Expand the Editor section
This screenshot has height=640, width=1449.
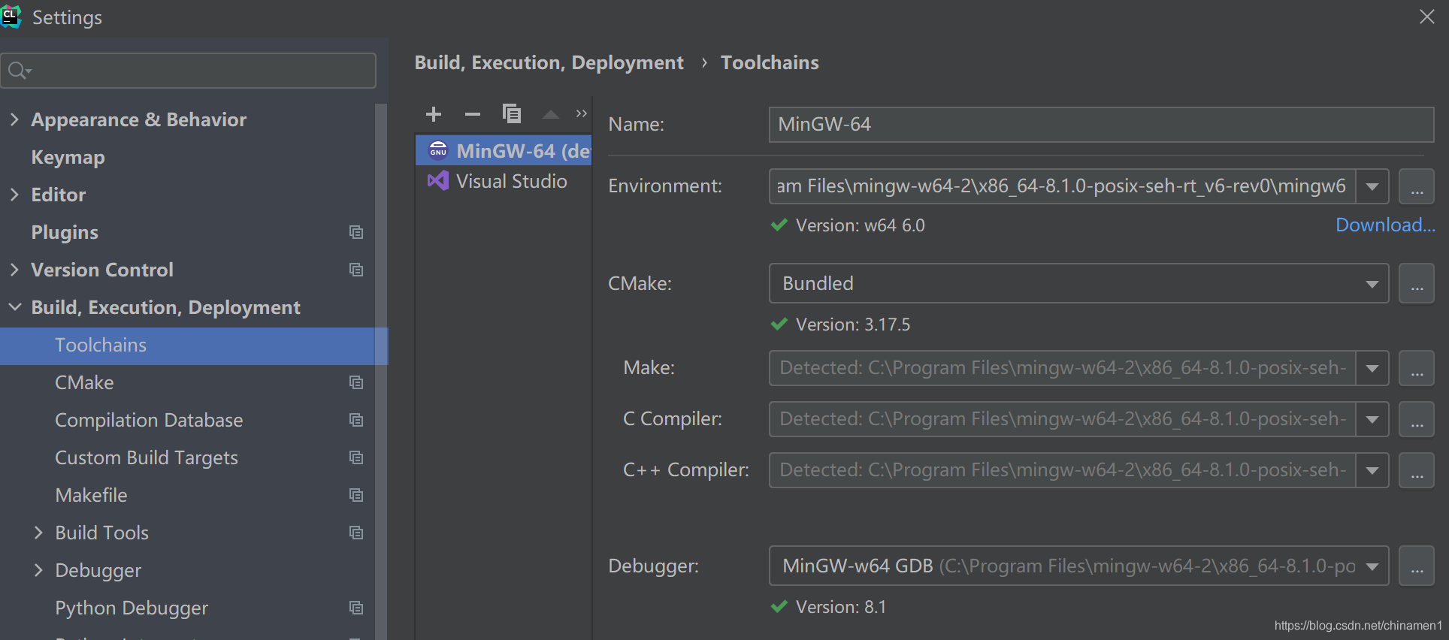point(14,195)
